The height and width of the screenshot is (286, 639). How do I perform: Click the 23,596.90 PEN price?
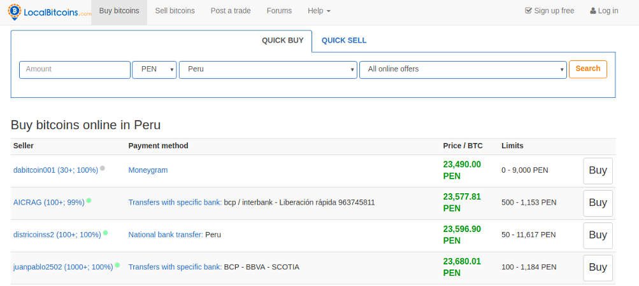click(462, 235)
